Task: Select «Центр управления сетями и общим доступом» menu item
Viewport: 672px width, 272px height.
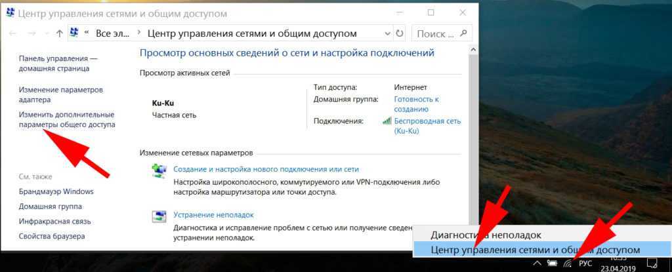Action: point(535,250)
